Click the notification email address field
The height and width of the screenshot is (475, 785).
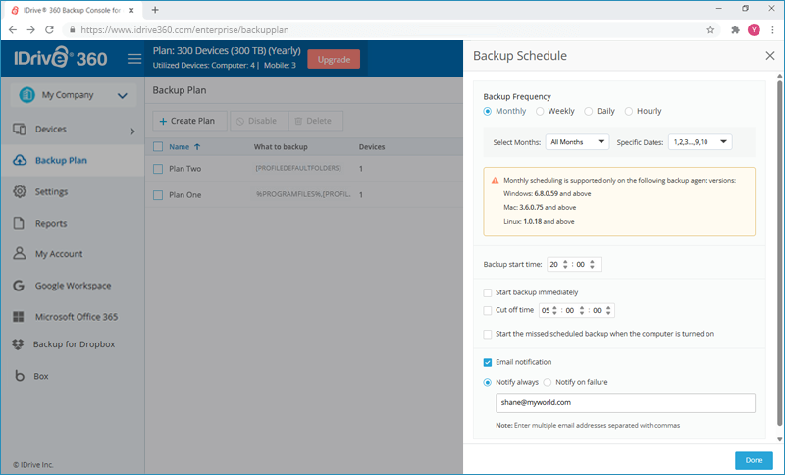point(625,403)
